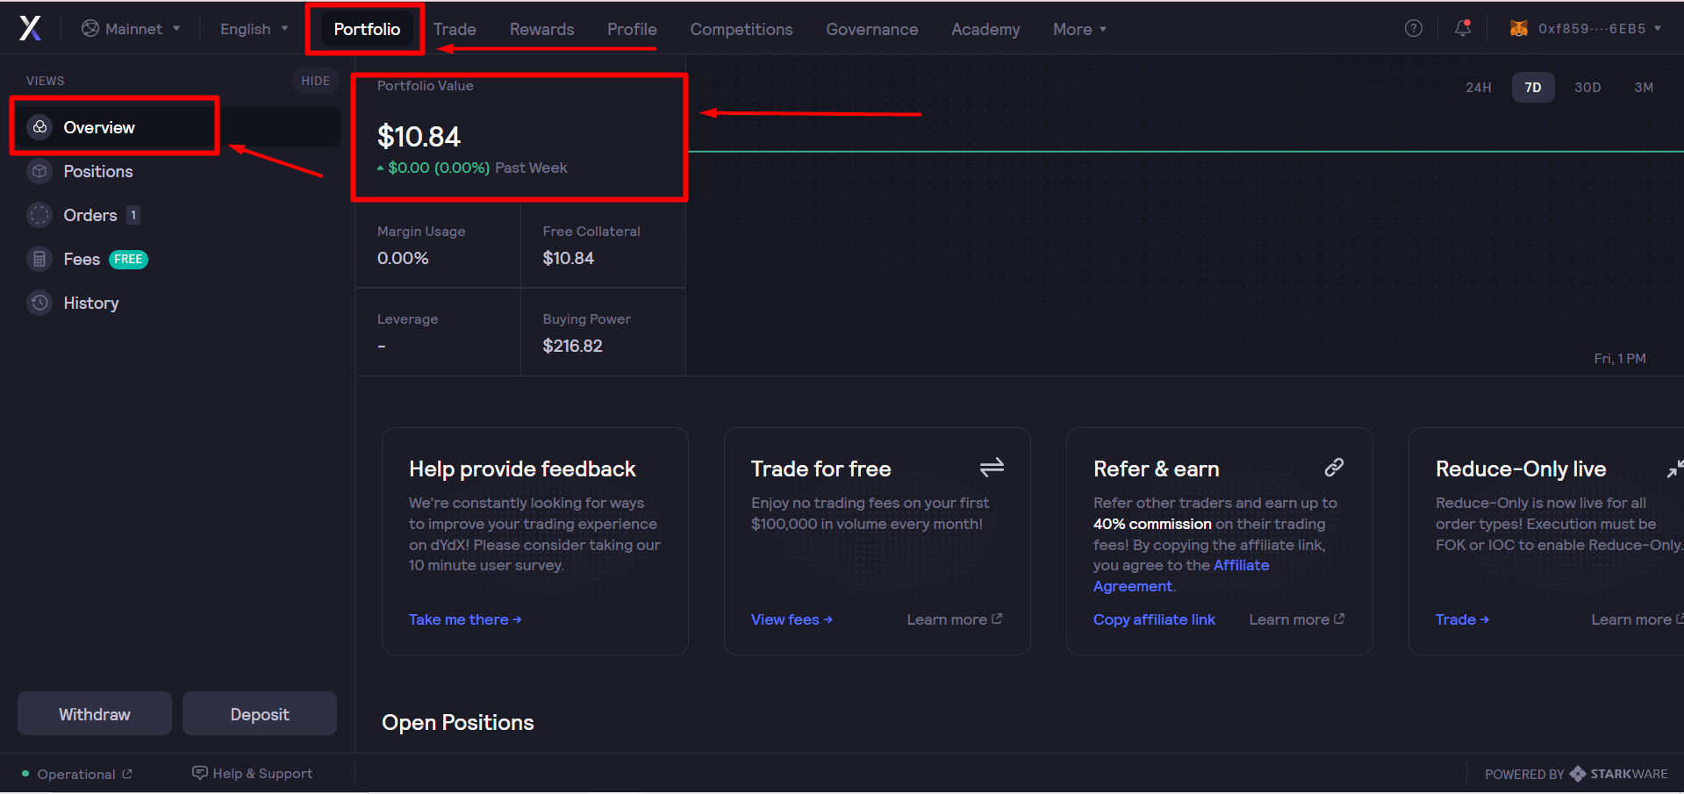Image resolution: width=1684 pixels, height=794 pixels.
Task: Open the Governance tab
Action: (x=871, y=29)
